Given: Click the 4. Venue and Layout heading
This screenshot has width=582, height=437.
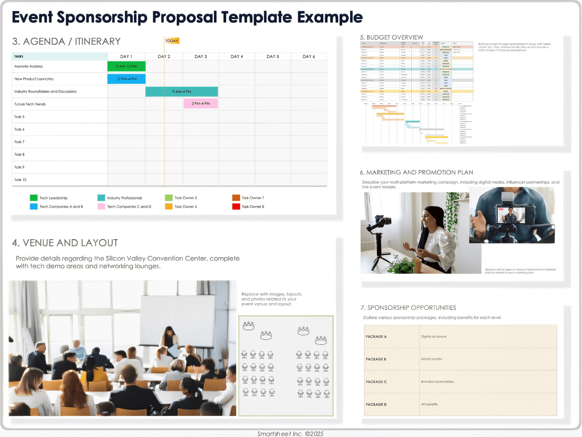Looking at the screenshot, I should coord(65,243).
